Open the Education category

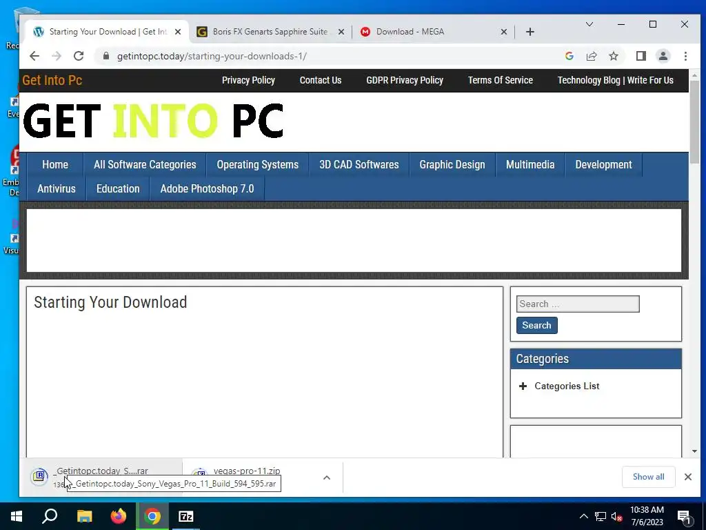click(118, 188)
